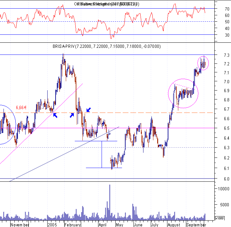Click the 6.2 price axis label
This screenshot has height=227, width=231.
click(x=227, y=158)
